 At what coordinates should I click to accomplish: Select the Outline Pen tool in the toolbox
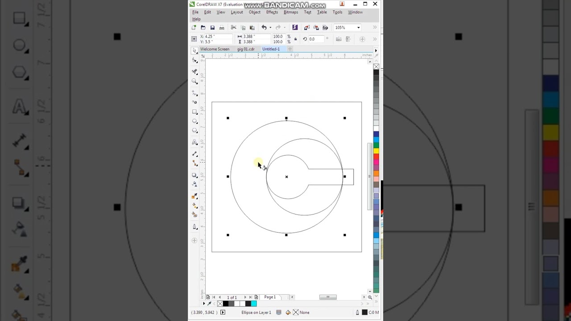coord(194,227)
